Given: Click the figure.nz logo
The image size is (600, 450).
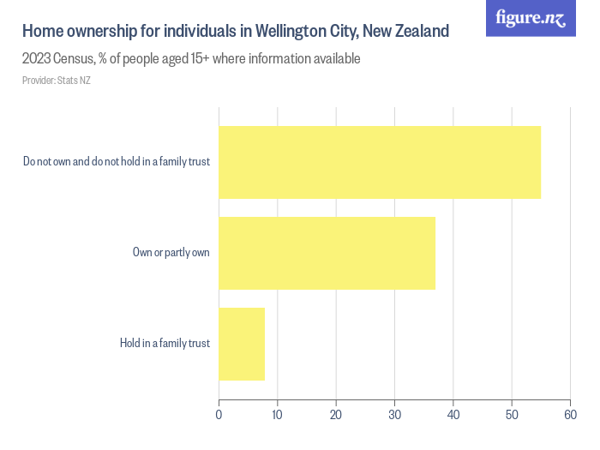Looking at the screenshot, I should point(531,18).
